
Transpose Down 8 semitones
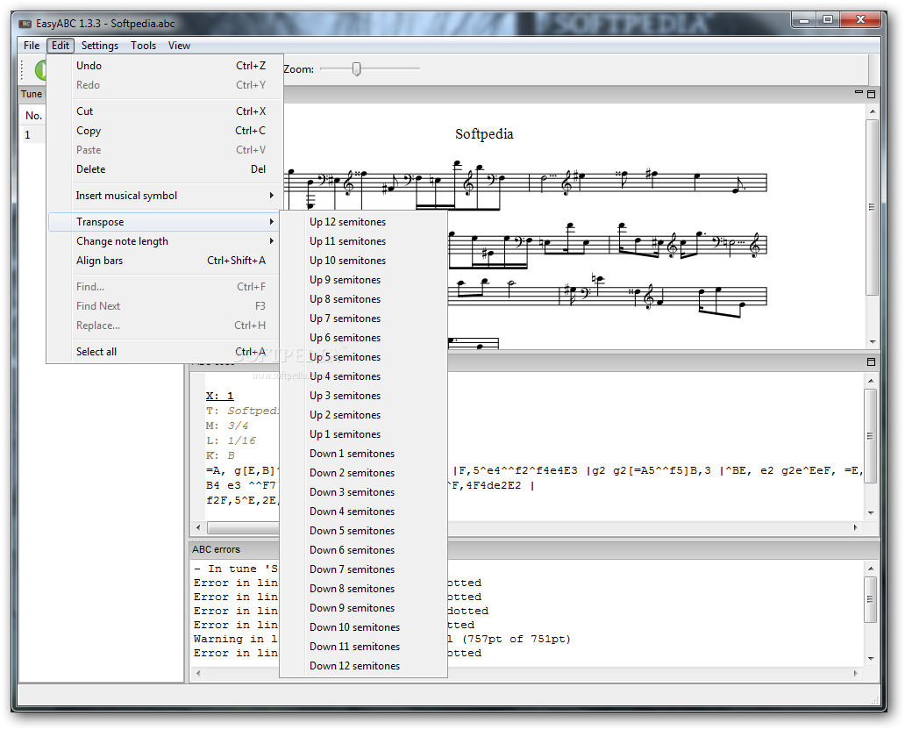[364, 589]
